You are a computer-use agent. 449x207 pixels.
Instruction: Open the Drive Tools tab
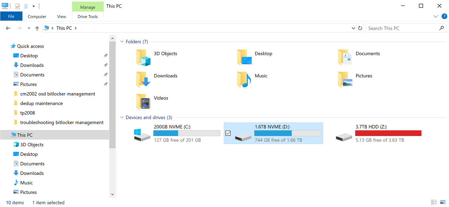88,17
